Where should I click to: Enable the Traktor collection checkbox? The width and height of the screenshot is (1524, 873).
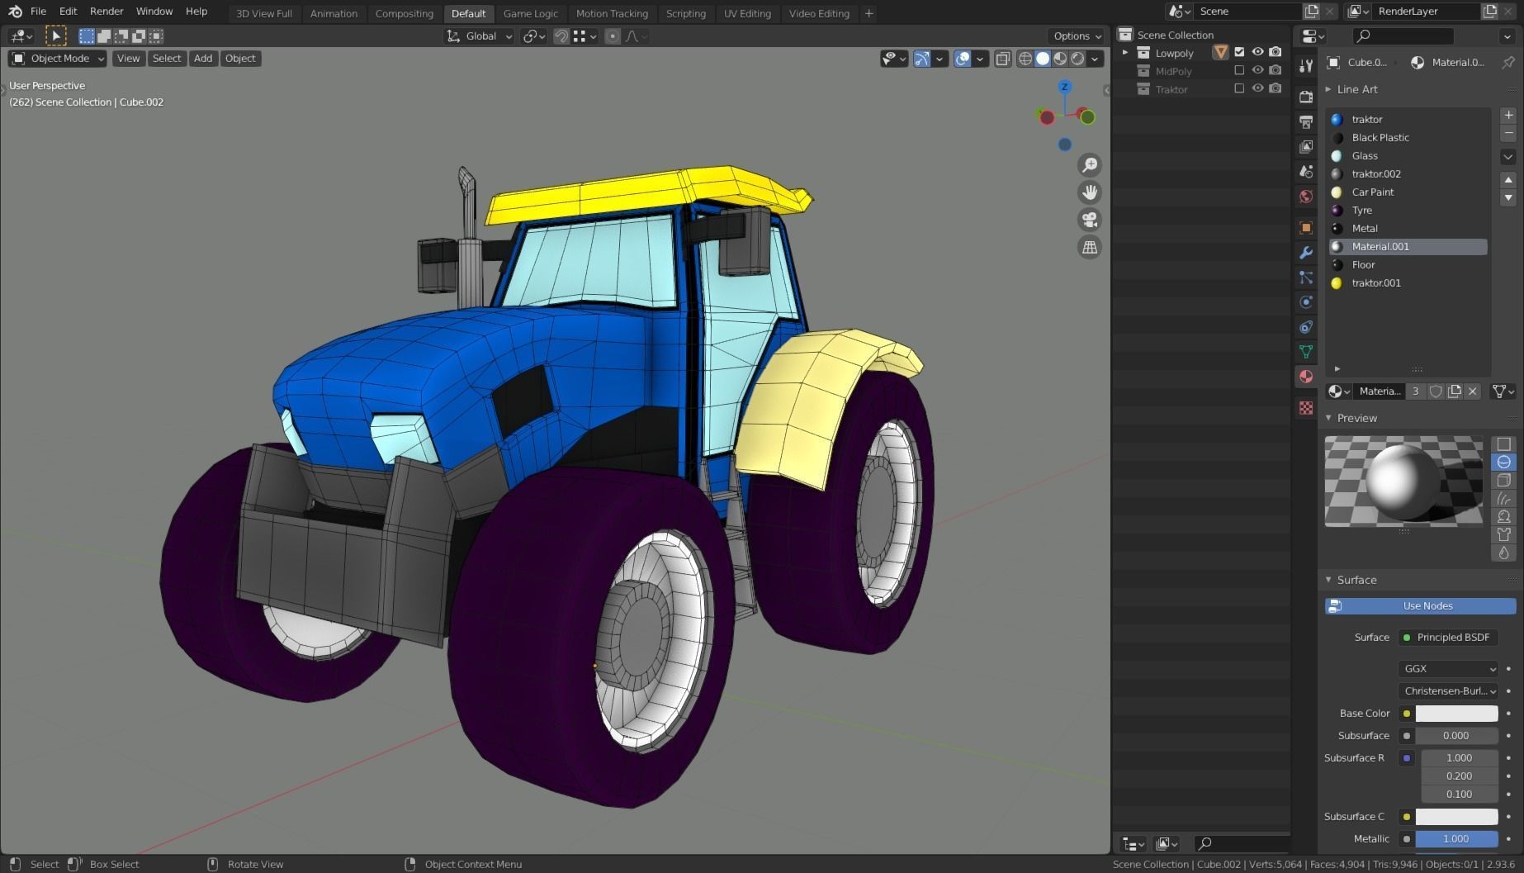click(1239, 88)
